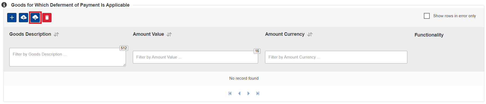Jump to the last page of records
Screen dimensions: 486x104
tap(258, 93)
